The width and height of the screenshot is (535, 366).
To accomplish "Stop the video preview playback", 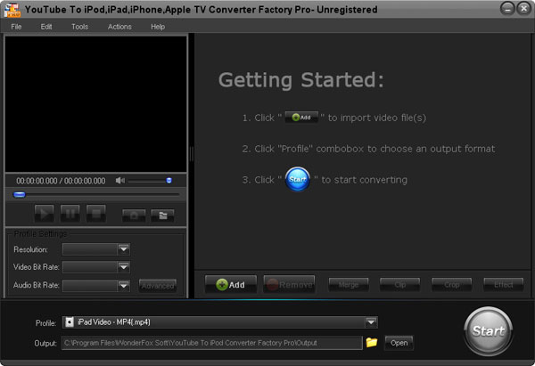I will pyautogui.click(x=96, y=214).
